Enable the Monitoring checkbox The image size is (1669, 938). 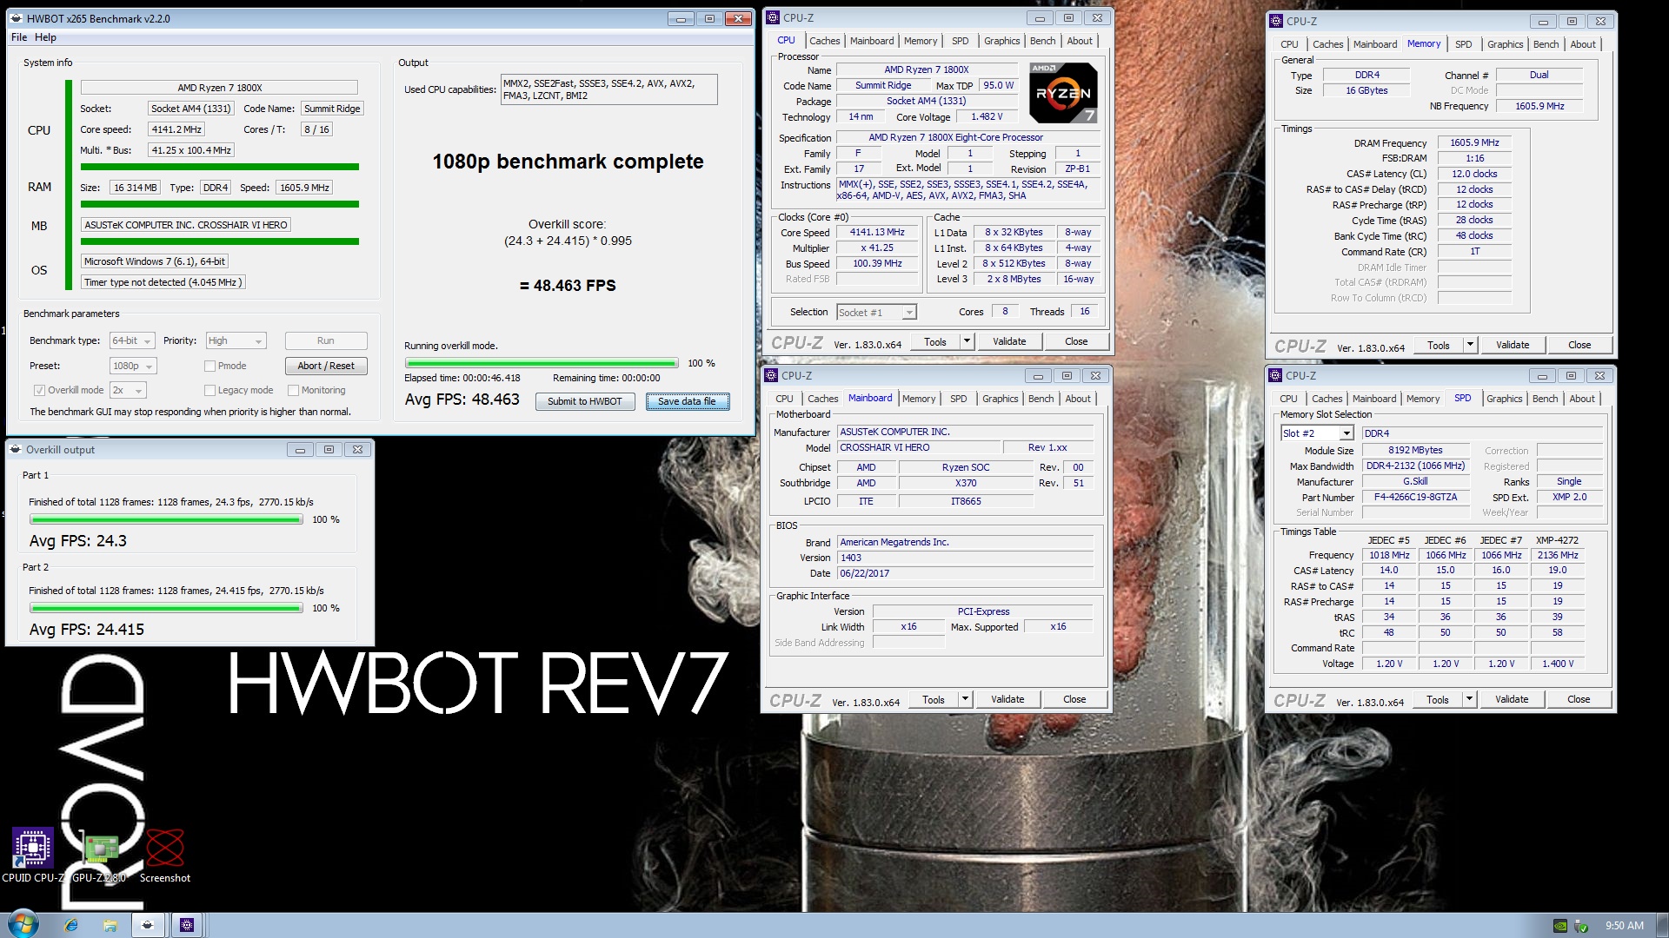(293, 390)
